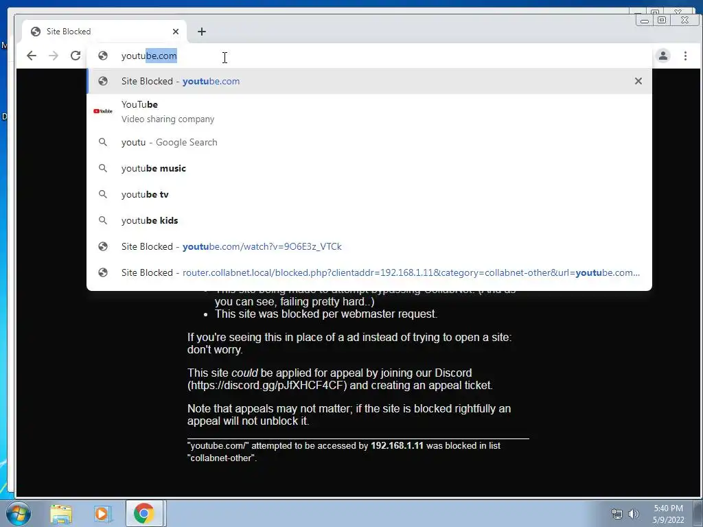The image size is (703, 527).
Task: Choose the YouTube Video sharing company suggestion
Action: click(369, 111)
